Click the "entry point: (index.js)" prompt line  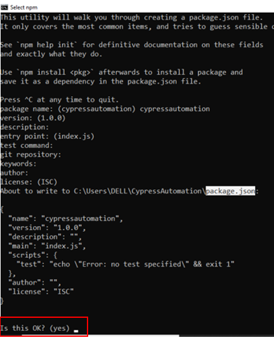48,136
